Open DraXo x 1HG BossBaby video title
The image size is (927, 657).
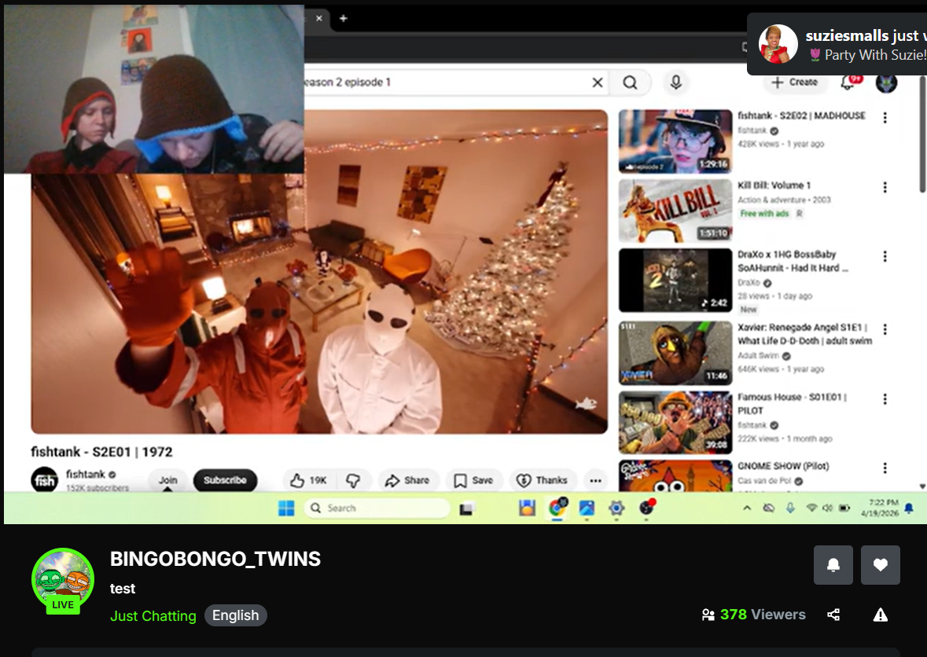[x=793, y=261]
